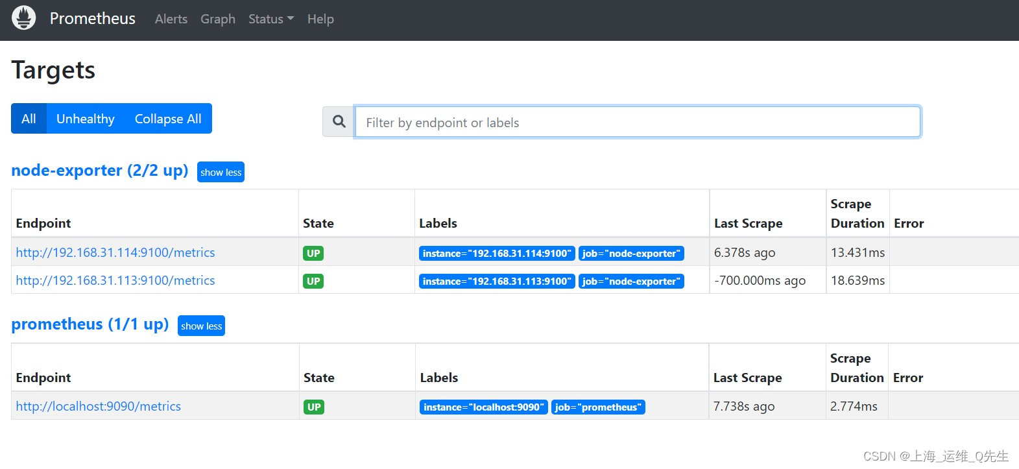The height and width of the screenshot is (469, 1019).
Task: Collapse node-exporter with its show less button
Action: (221, 173)
